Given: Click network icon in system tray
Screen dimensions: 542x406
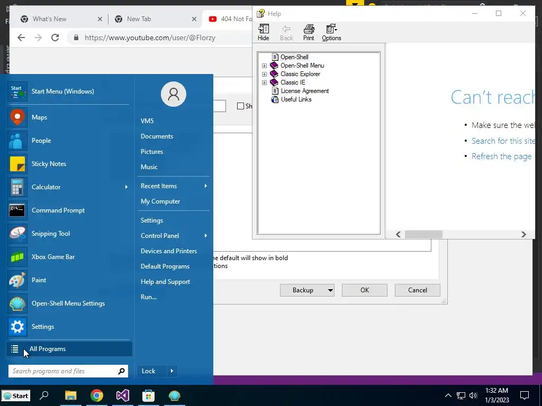Looking at the screenshot, I should point(461,395).
